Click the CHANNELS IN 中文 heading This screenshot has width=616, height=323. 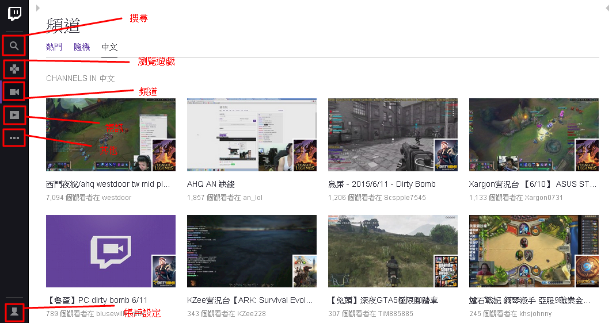click(81, 78)
